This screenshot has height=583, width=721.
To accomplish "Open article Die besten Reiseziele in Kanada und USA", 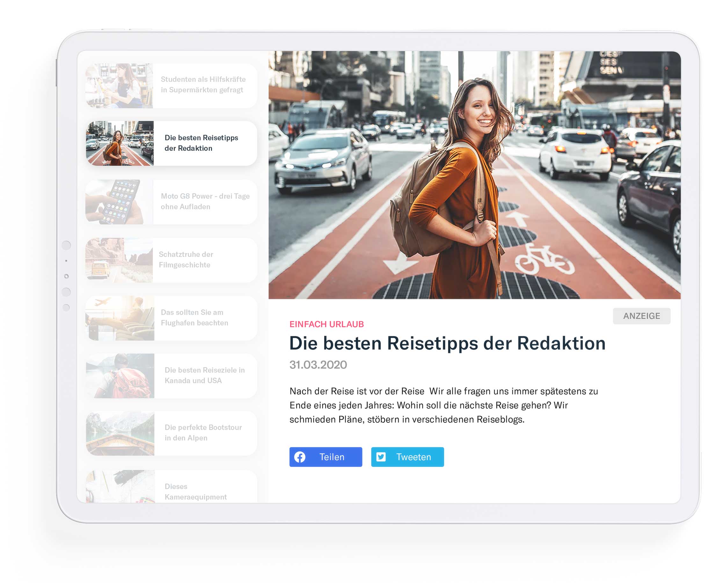I will click(x=171, y=375).
